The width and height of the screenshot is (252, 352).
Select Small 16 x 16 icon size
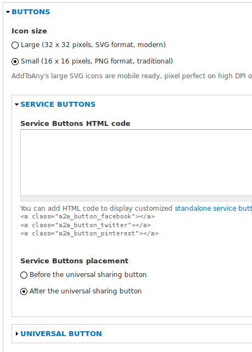15,61
